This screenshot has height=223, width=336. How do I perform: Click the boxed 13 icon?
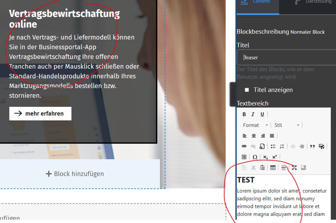[244, 157]
